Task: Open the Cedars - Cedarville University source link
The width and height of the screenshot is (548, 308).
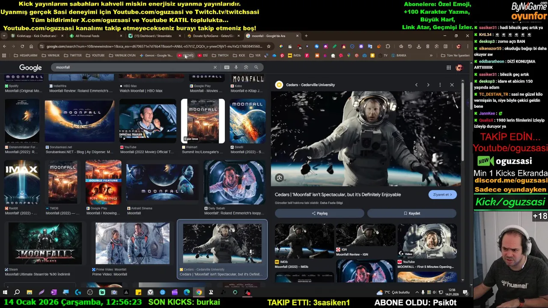Action: pos(310,85)
